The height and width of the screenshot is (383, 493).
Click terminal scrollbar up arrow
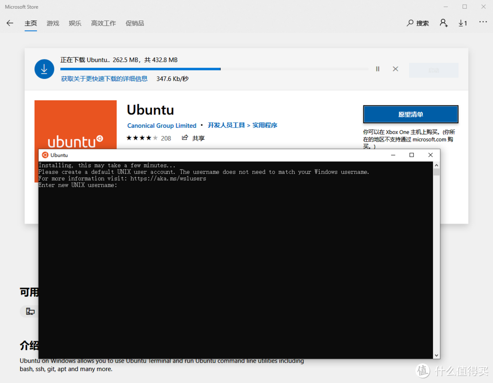(x=436, y=165)
